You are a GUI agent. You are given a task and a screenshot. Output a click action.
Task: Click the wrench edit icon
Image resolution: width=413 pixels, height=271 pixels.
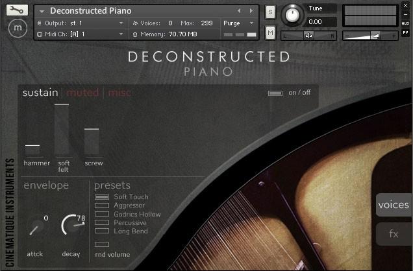click(17, 10)
